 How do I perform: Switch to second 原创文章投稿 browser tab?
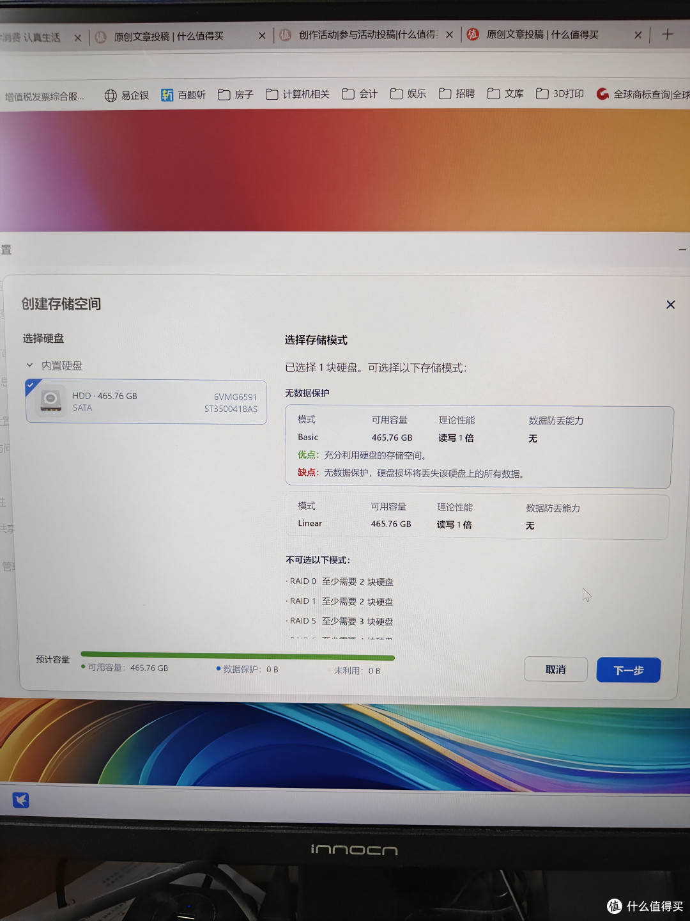click(167, 36)
